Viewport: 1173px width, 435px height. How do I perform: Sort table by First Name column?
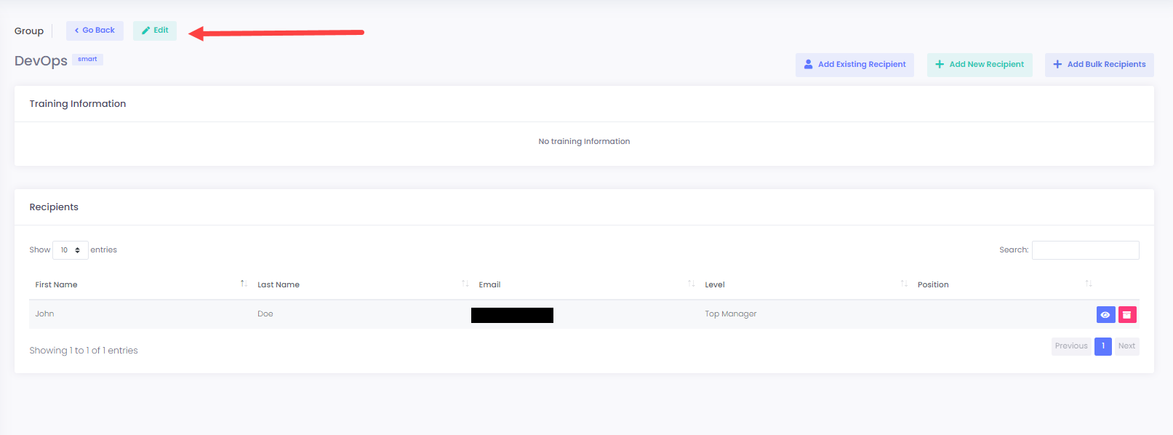[x=57, y=284]
